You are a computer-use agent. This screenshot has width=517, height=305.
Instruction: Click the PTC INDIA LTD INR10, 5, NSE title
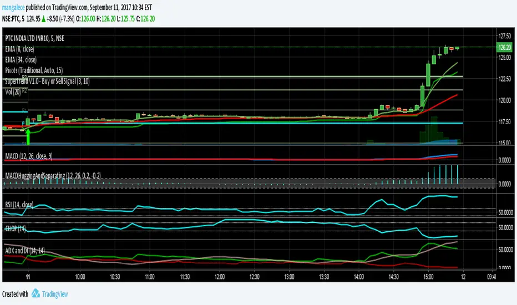[34, 38]
